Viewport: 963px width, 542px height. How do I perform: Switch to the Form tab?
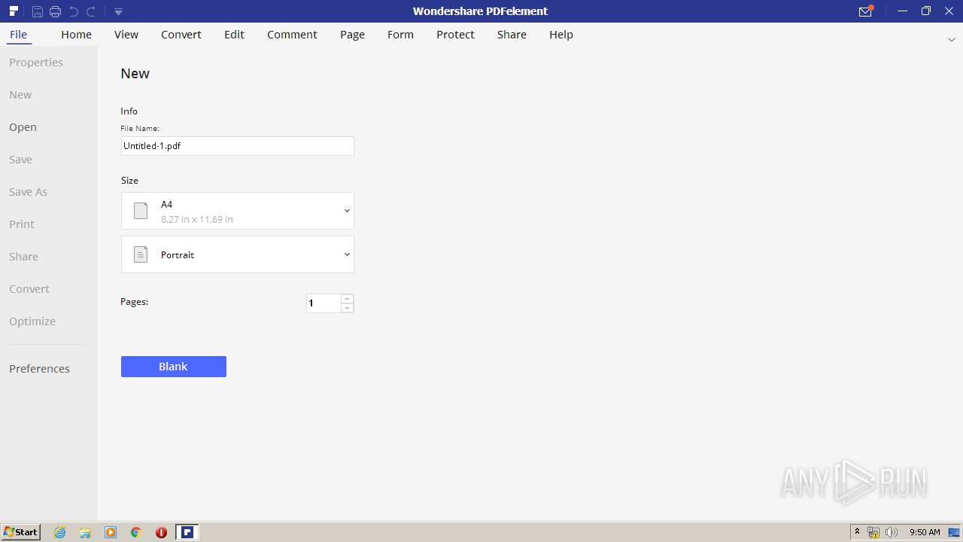(x=400, y=35)
